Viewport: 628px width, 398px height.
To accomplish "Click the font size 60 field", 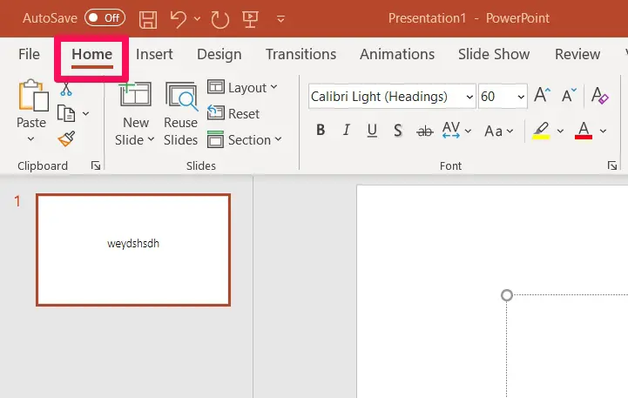I will pos(496,97).
